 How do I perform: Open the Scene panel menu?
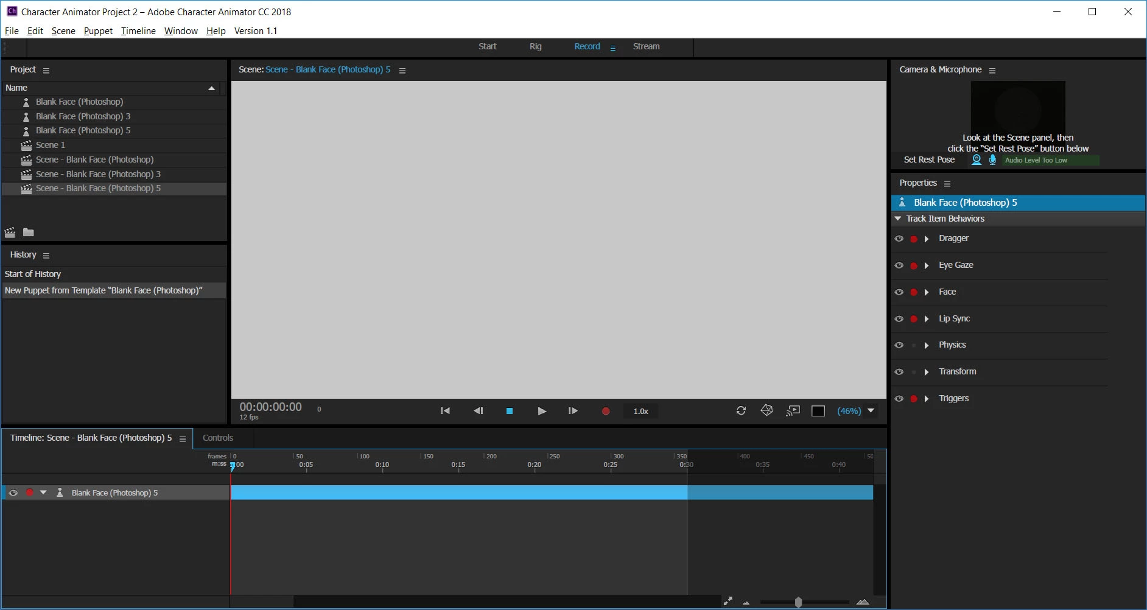[x=402, y=71]
